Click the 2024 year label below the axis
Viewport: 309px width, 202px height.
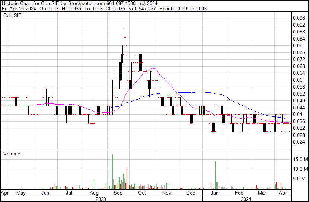(246, 199)
